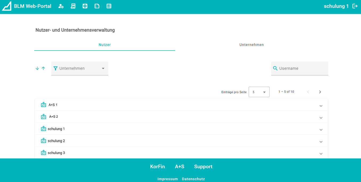Open user management via person-gear icon
Image resolution: width=361 pixels, height=182 pixels.
[61, 6]
